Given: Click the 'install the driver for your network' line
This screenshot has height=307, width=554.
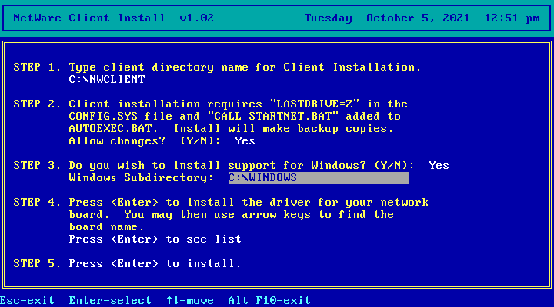Looking at the screenshot, I should tap(249, 203).
